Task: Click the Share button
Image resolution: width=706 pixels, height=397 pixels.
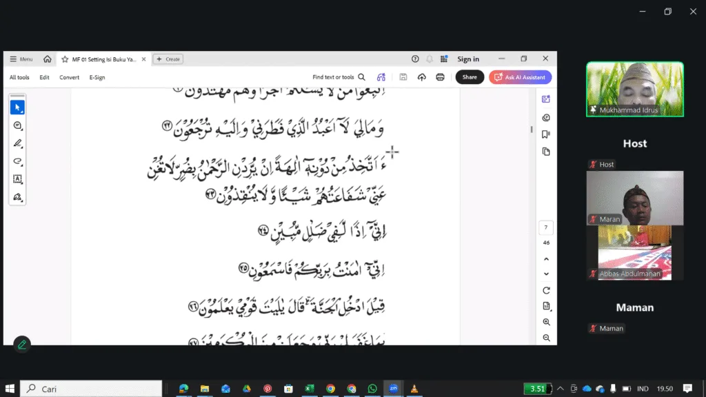Action: [x=470, y=77]
